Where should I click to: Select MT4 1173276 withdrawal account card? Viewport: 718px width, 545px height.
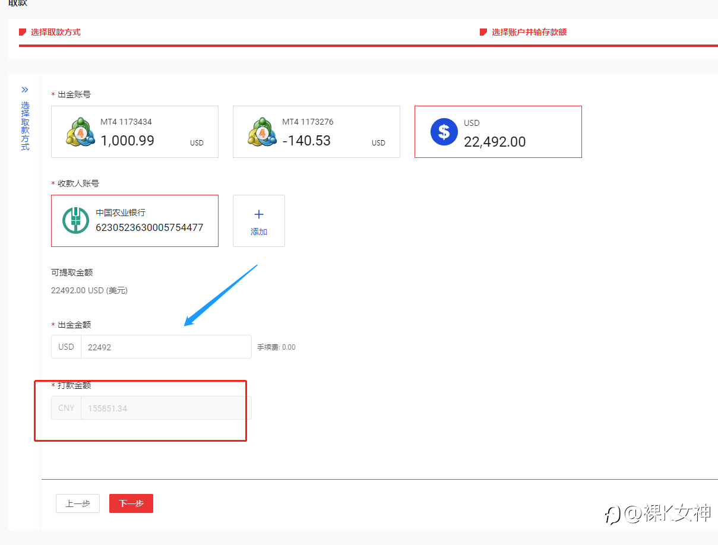coord(317,132)
